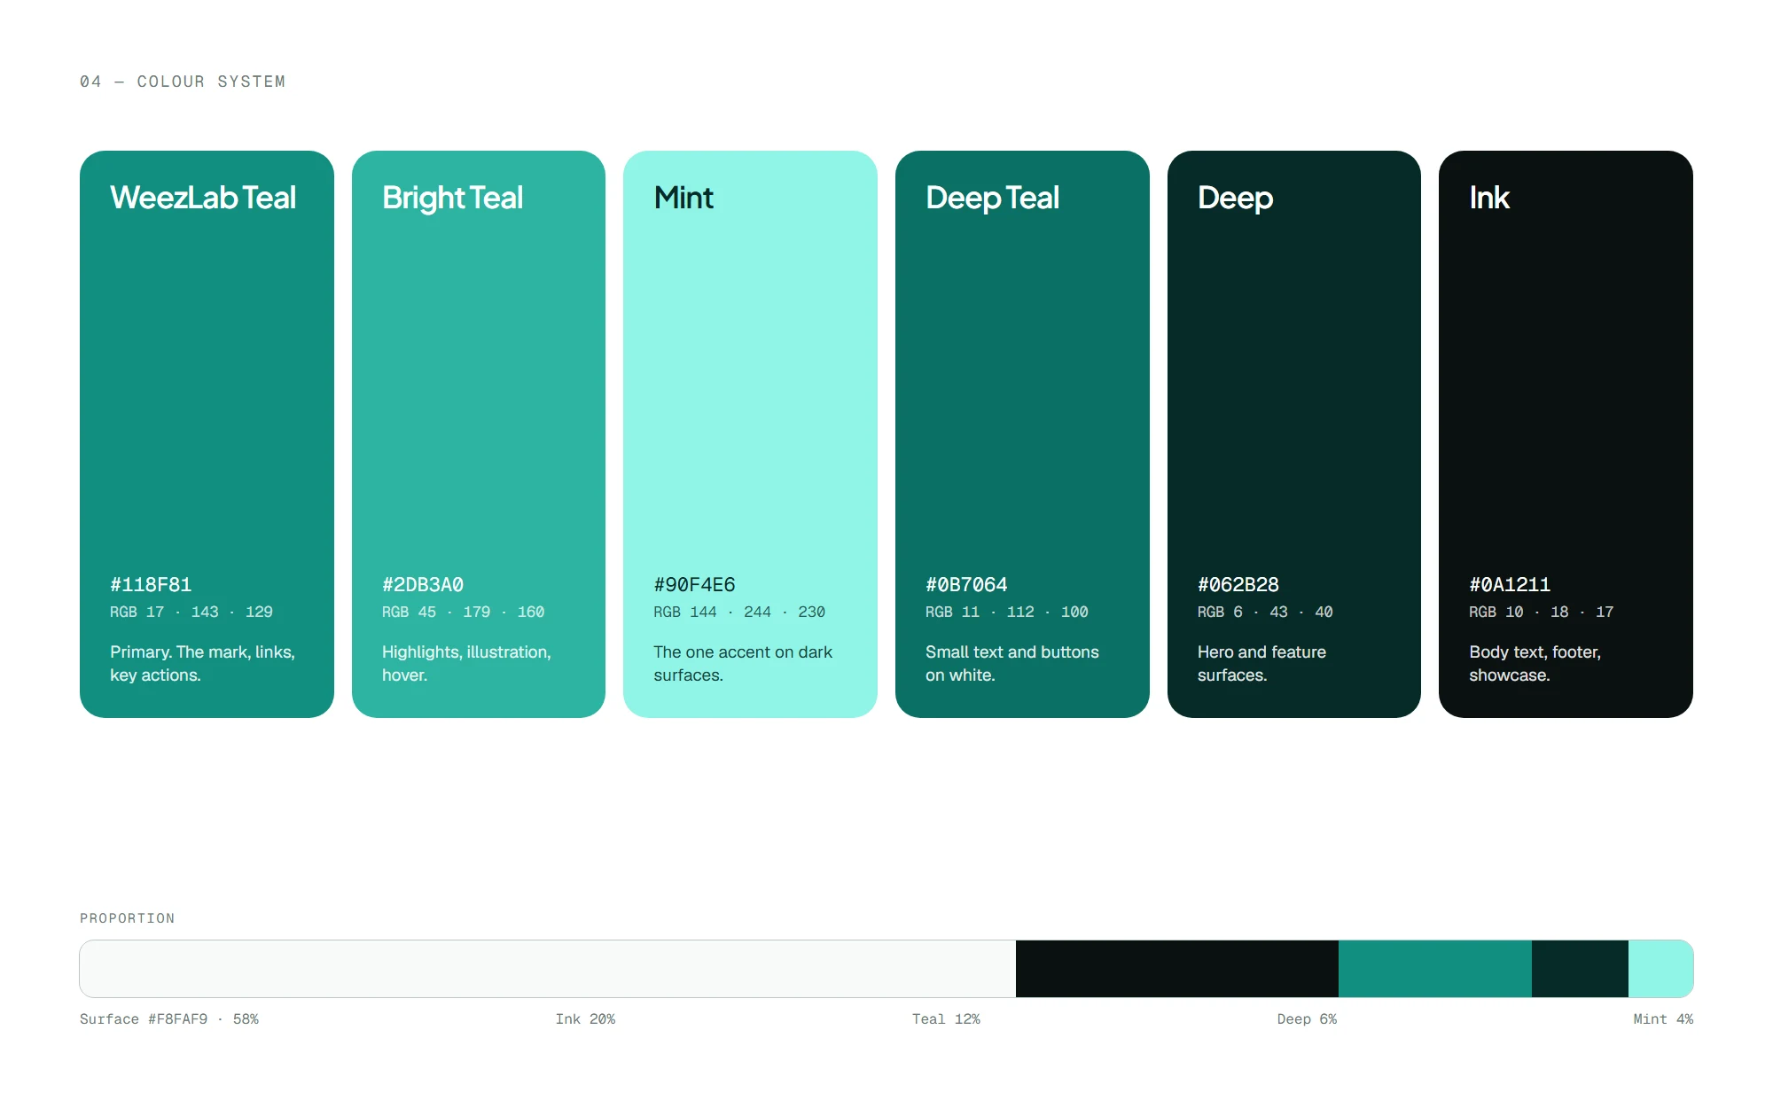Click the teal segment of proportion bar
The height and width of the screenshot is (1108, 1773).
tap(1435, 969)
